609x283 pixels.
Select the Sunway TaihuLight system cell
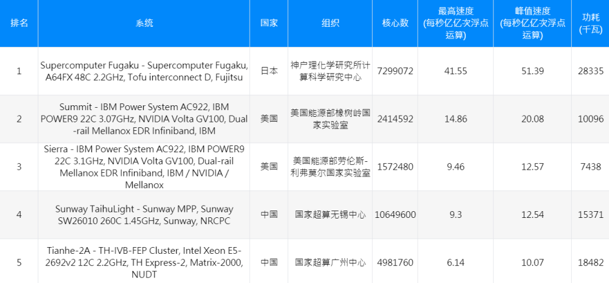pos(144,215)
